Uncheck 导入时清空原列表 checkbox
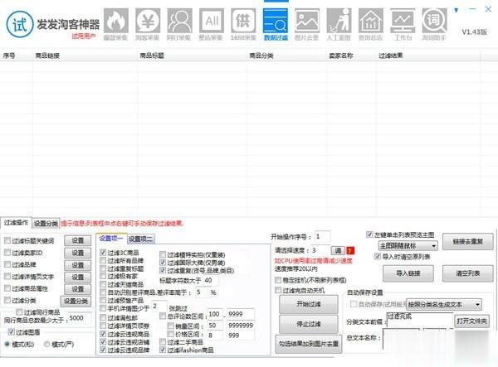The height and width of the screenshot is (367, 498). pyautogui.click(x=378, y=256)
